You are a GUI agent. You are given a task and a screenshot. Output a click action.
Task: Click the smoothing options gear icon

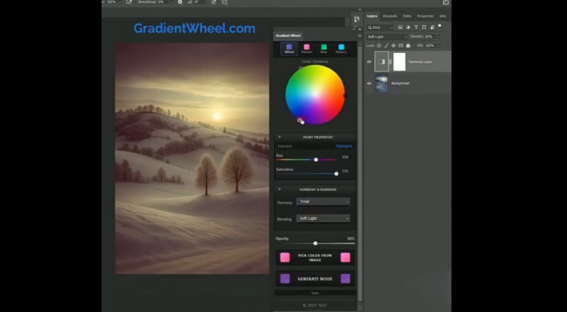pyautogui.click(x=180, y=3)
